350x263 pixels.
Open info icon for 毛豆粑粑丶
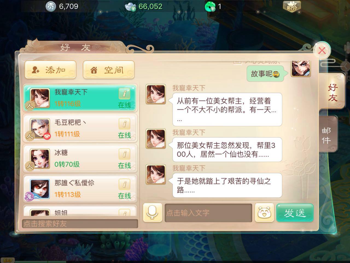124,124
